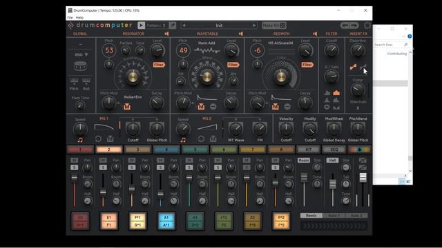The height and width of the screenshot is (248, 442).
Task: Click the minus circle in Resynth section
Action: (287, 107)
